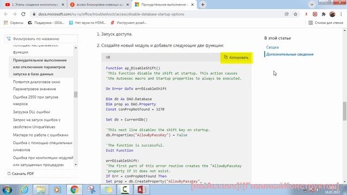The image size is (347, 195).
Task: Focus Фильтровать по названию filter field
Action: point(41,38)
